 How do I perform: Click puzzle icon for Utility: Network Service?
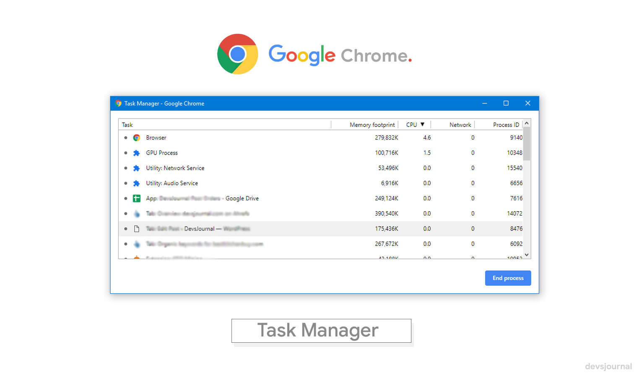pyautogui.click(x=136, y=168)
